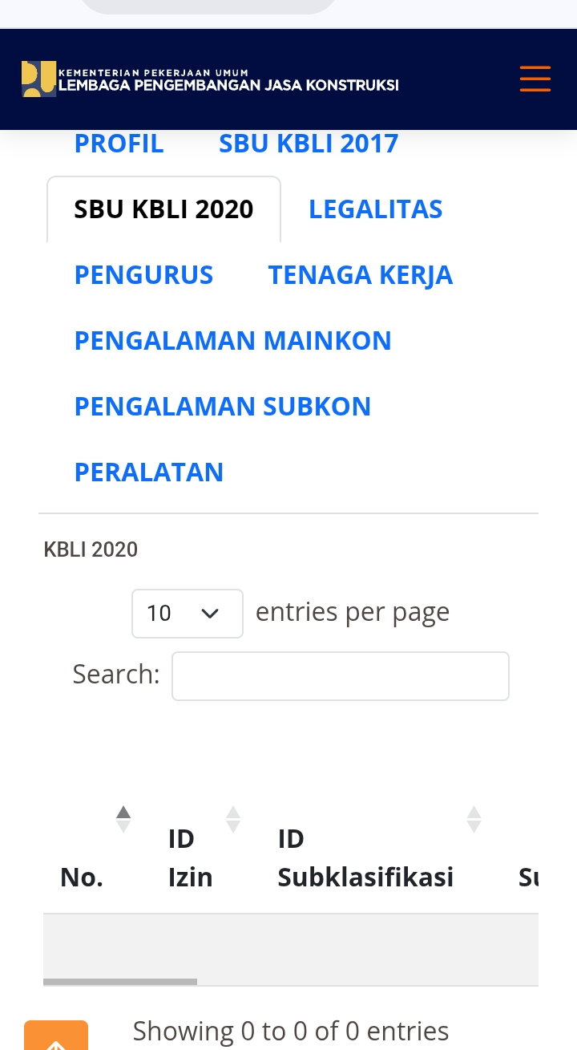The image size is (577, 1050).
Task: Select the SBU KBLI 2020 tab
Action: 164,209
